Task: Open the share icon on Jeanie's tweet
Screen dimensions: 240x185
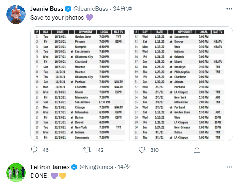Action: pyautogui.click(x=197, y=150)
